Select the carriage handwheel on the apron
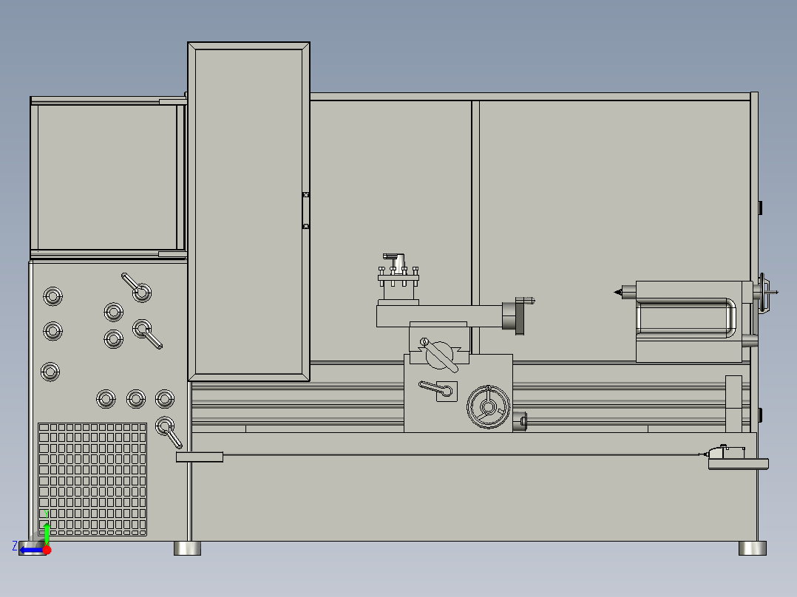797x597 pixels. [x=489, y=406]
